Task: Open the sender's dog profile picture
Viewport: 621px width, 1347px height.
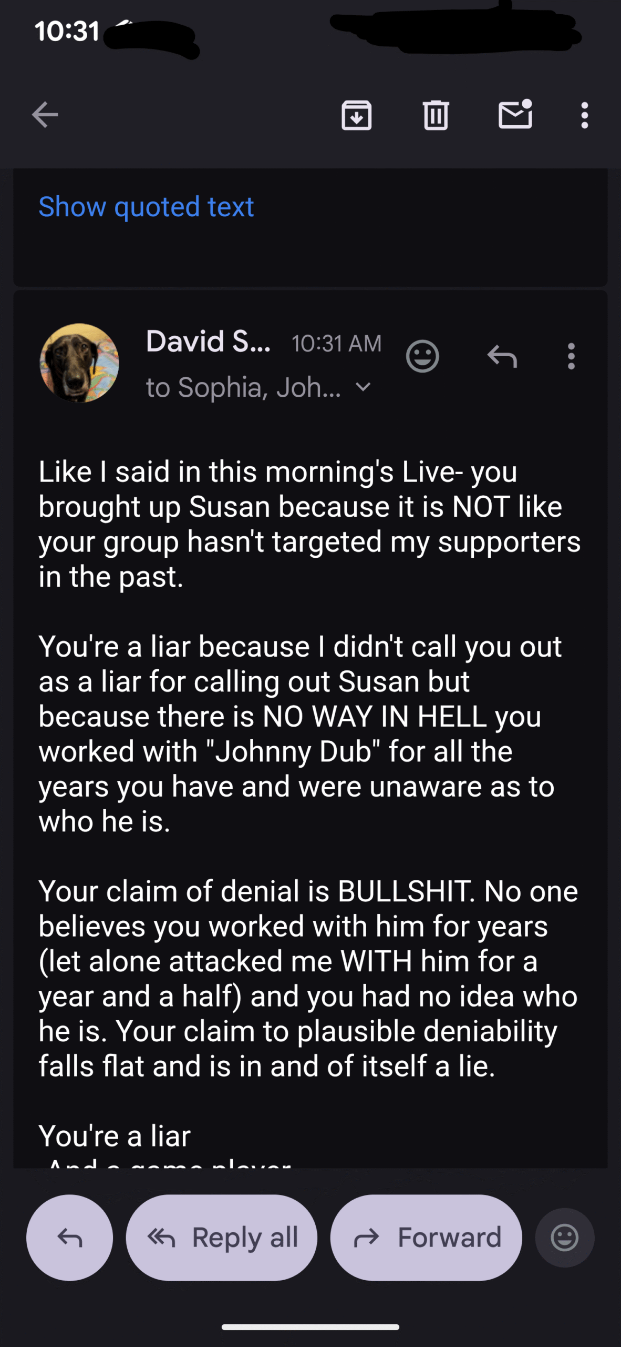Action: (79, 363)
